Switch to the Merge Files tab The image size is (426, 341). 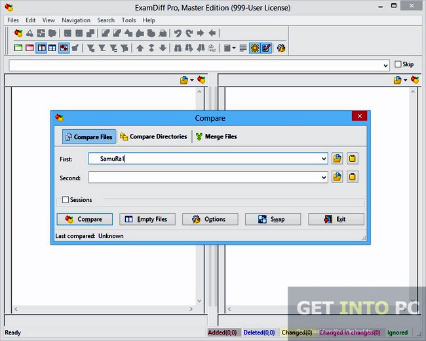[x=216, y=136]
